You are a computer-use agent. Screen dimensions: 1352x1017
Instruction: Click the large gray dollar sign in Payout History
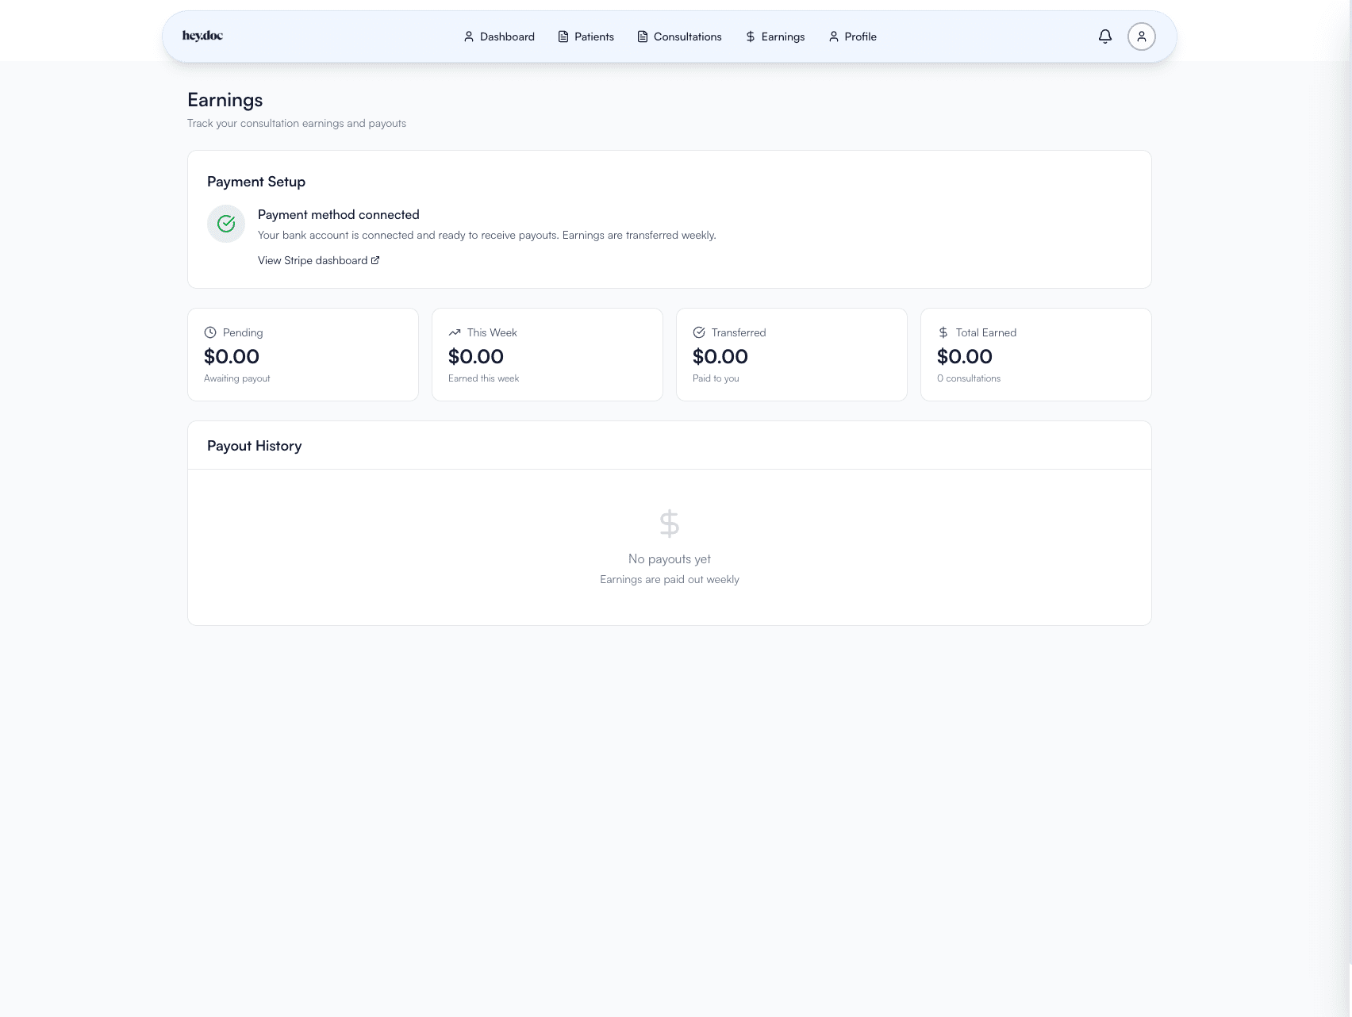(x=669, y=523)
